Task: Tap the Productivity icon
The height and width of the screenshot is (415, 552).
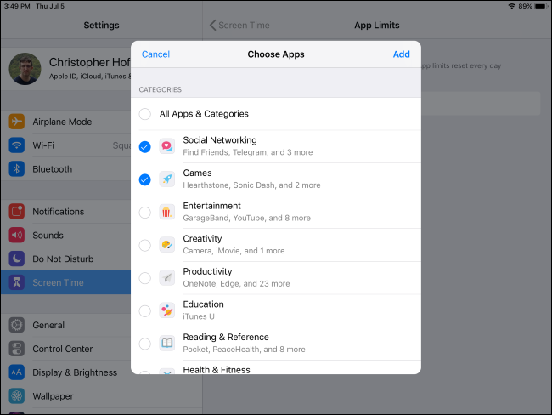Action: coord(167,278)
